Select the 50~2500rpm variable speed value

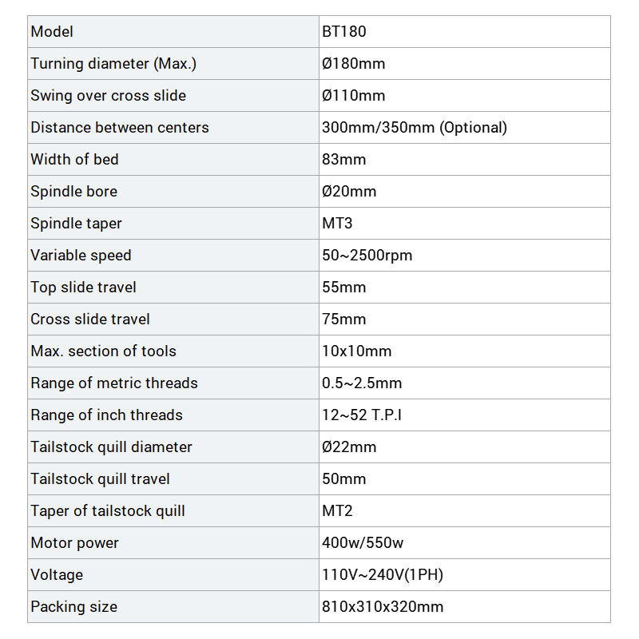click(x=367, y=255)
